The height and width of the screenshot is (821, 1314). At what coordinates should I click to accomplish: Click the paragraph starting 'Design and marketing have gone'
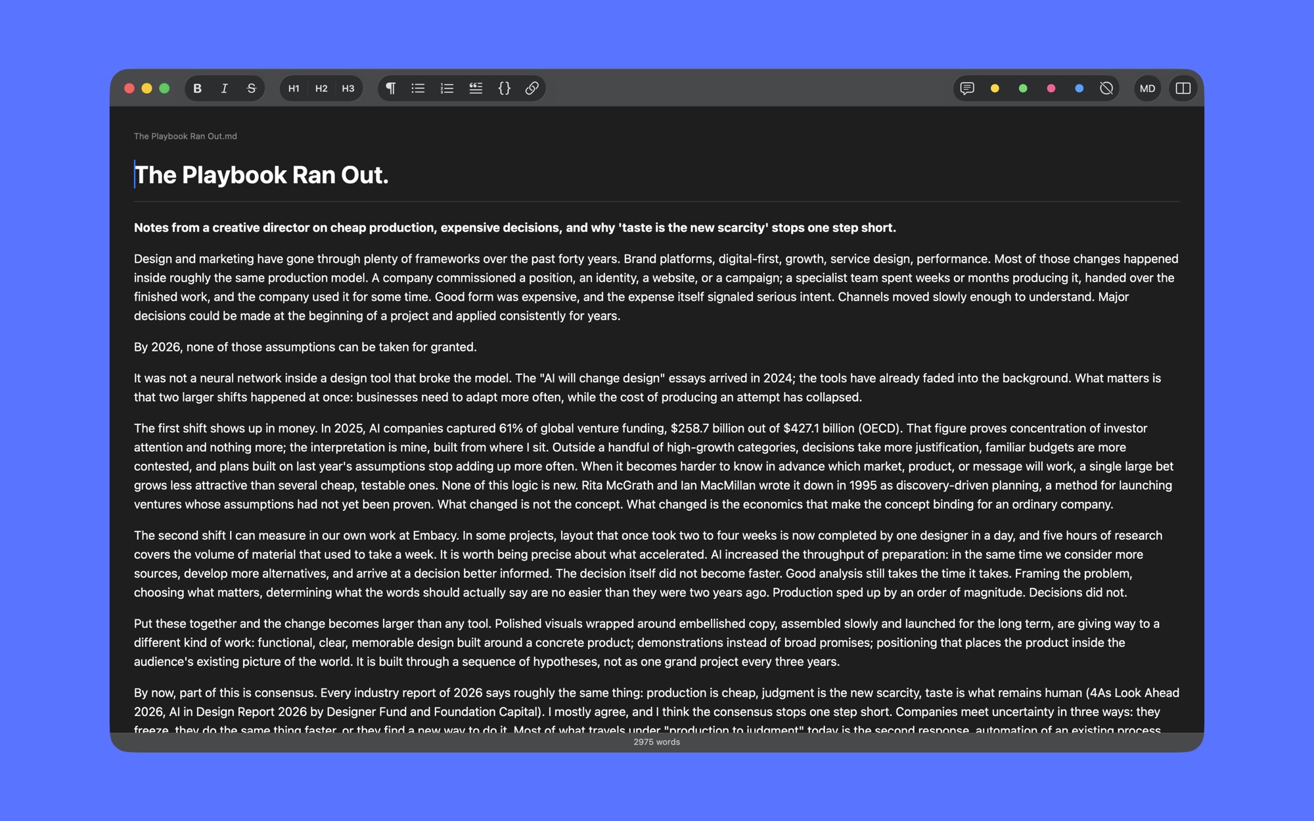point(656,287)
